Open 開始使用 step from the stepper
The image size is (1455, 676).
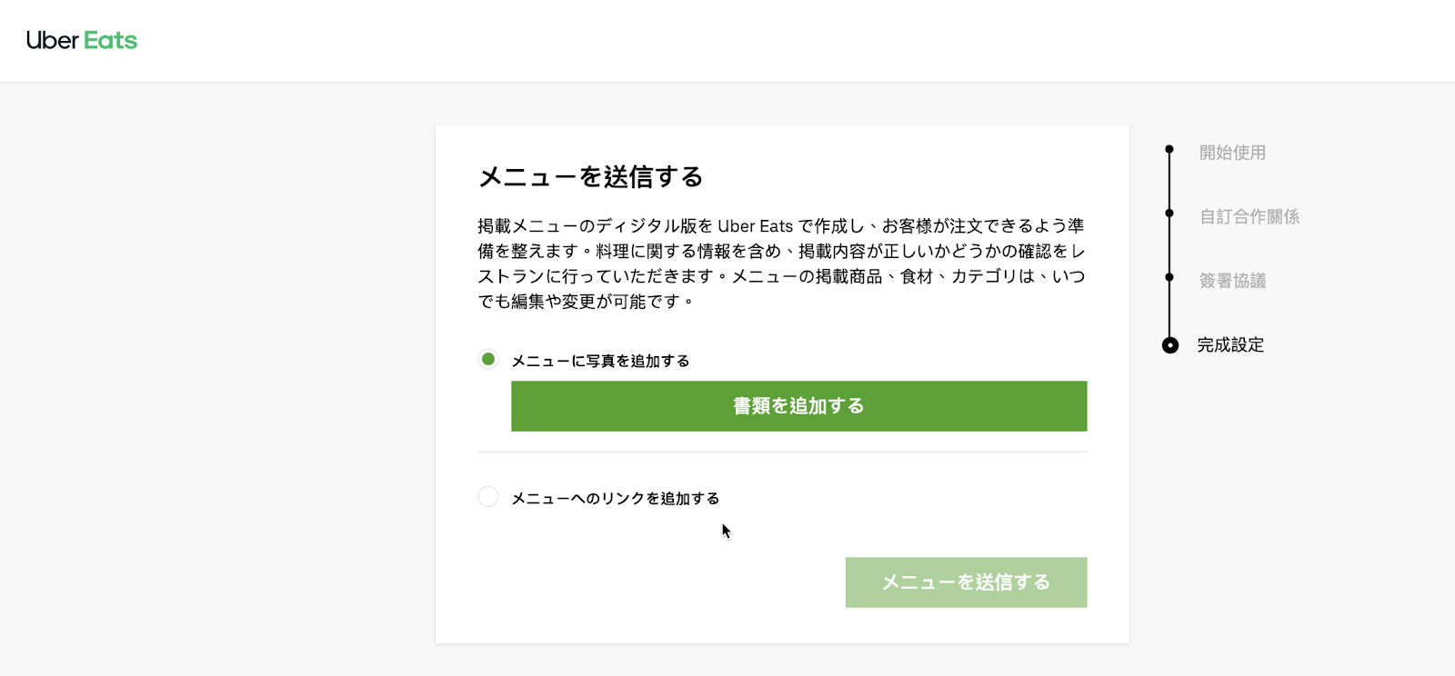(x=1231, y=152)
